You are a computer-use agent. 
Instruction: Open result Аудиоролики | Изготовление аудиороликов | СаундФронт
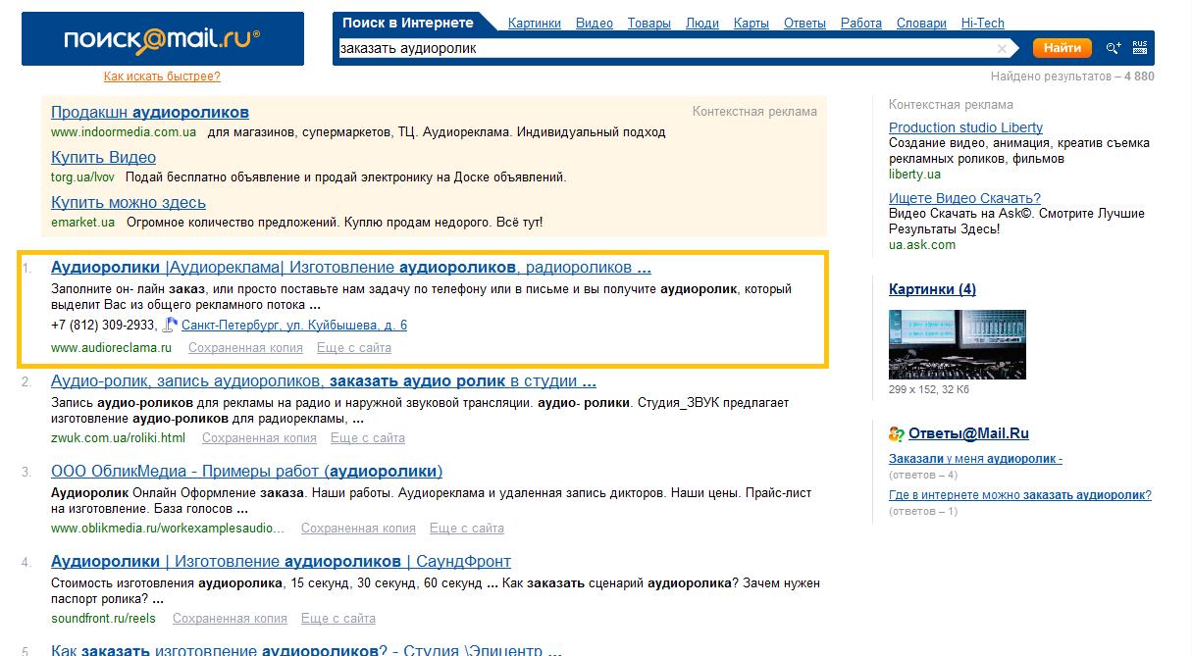[281, 561]
